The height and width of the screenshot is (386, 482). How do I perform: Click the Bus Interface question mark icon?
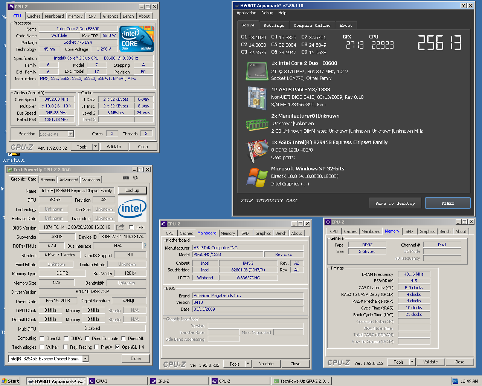click(x=145, y=246)
